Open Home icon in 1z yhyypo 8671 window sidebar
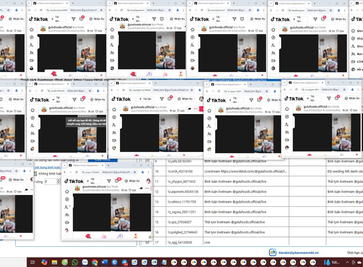Viewport: 363px width, 267px height. click(287, 109)
